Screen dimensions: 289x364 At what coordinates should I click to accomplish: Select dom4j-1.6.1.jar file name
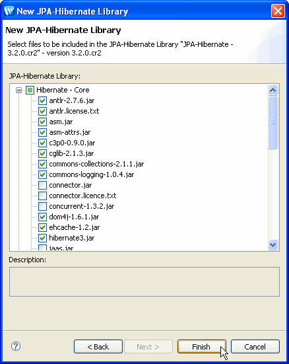click(x=74, y=217)
